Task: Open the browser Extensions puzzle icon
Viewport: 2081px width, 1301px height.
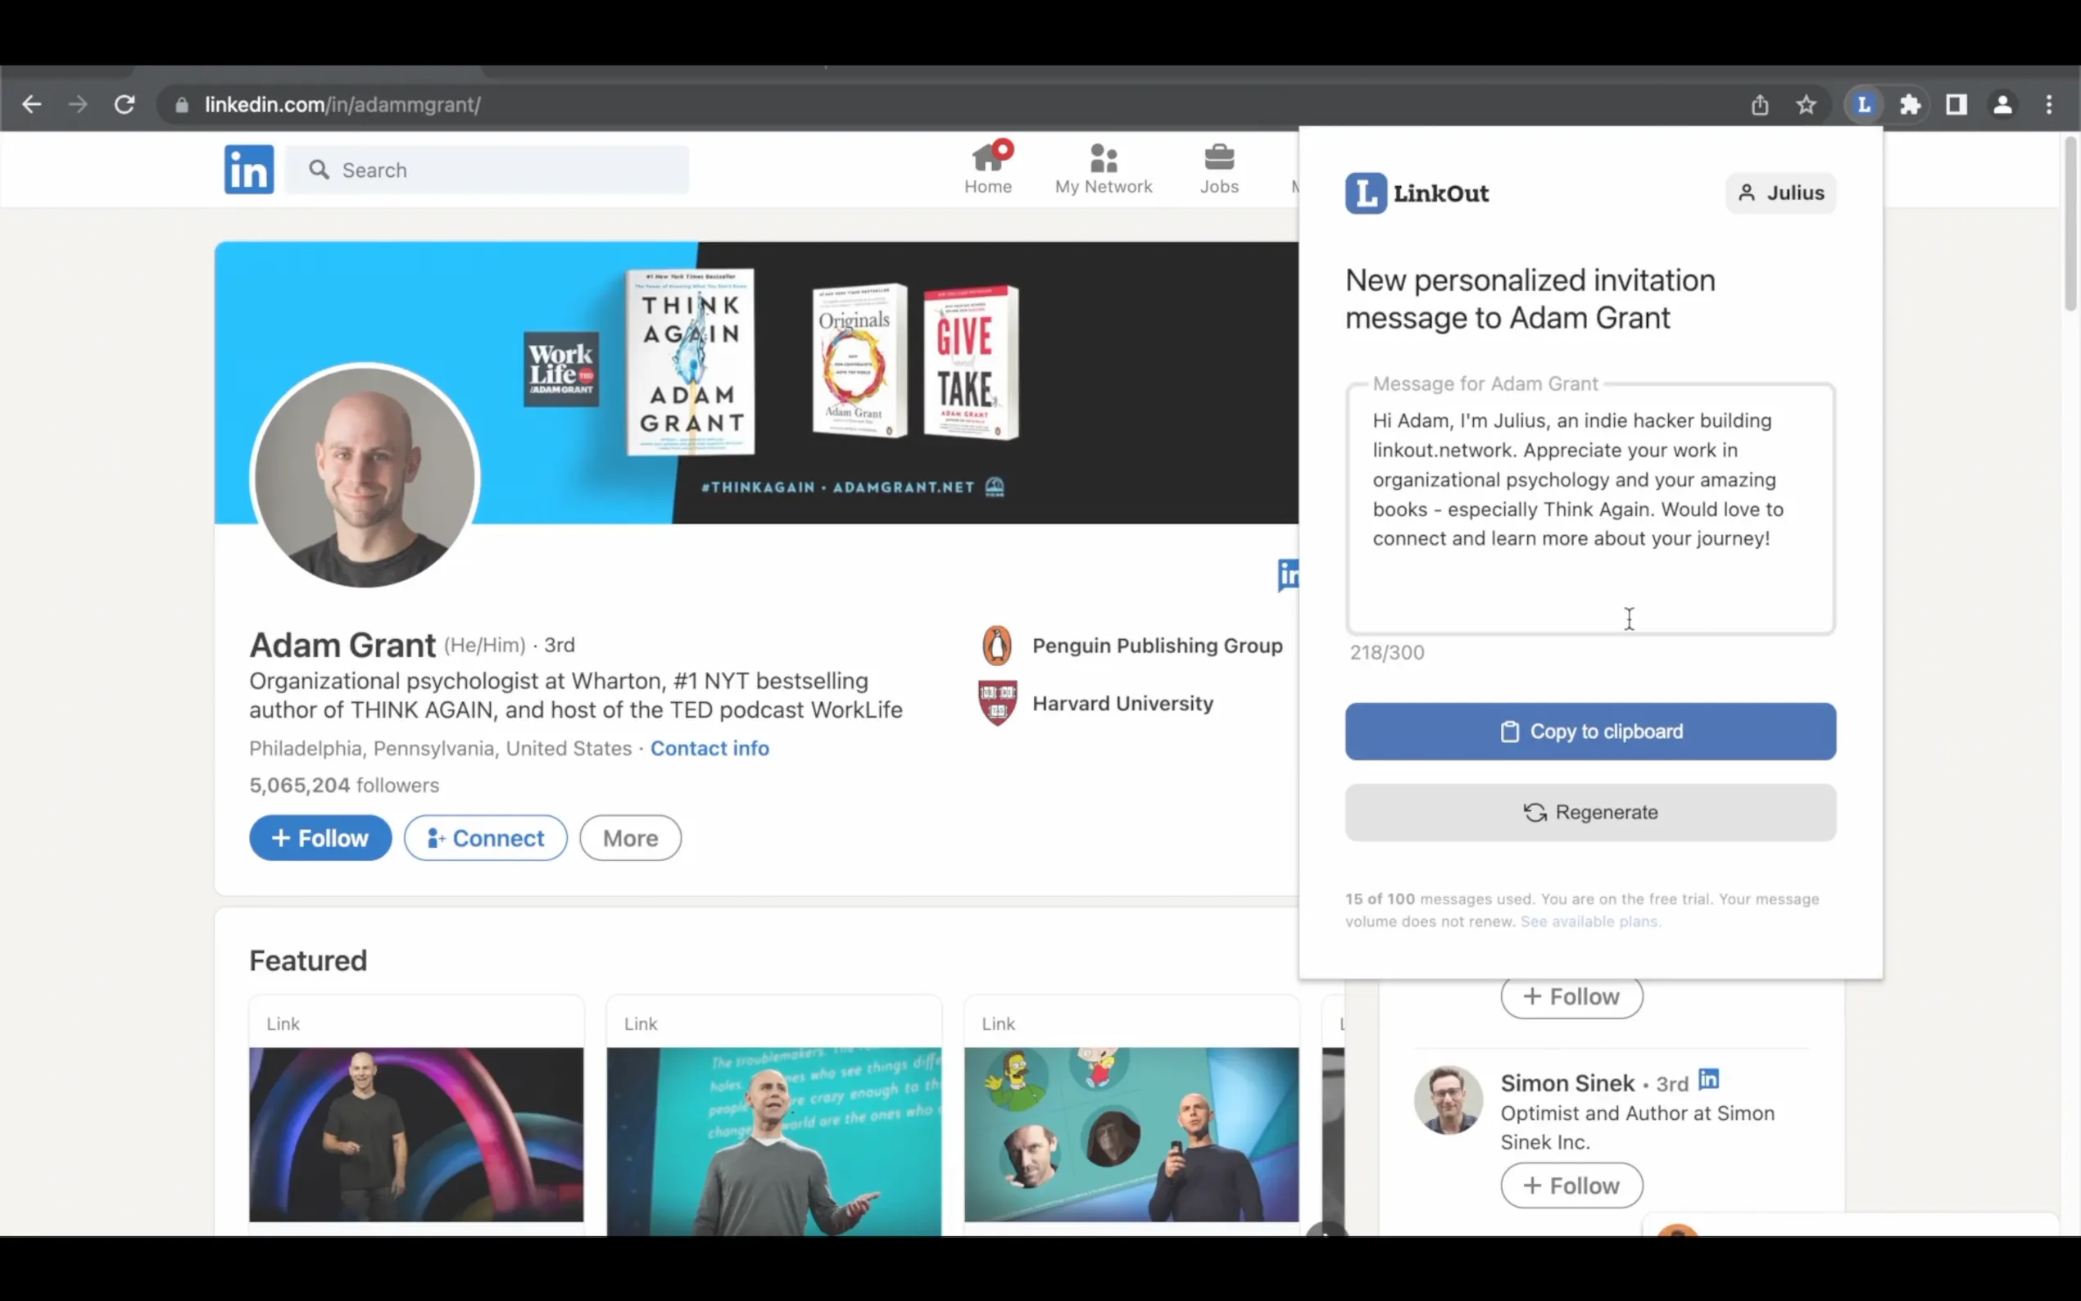Action: click(1910, 105)
